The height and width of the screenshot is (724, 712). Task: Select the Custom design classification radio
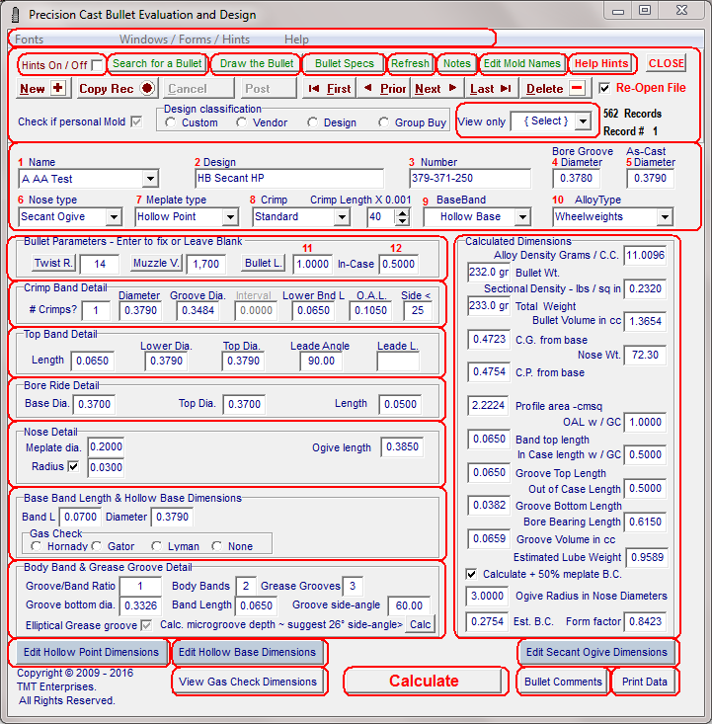(171, 123)
